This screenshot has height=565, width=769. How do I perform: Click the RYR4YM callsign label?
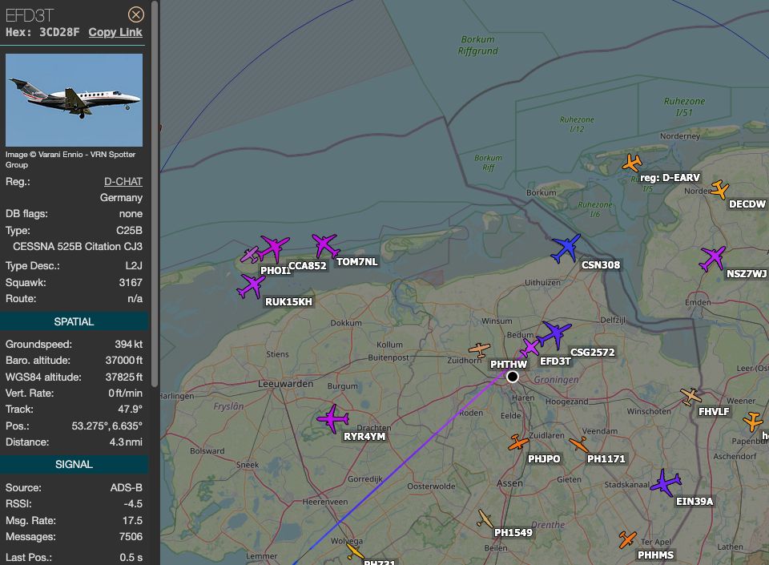point(364,437)
